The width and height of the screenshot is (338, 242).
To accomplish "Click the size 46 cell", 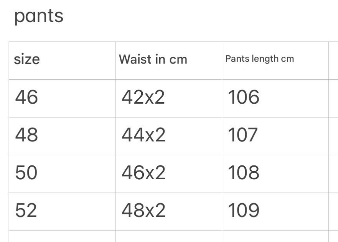I will pyautogui.click(x=26, y=98).
